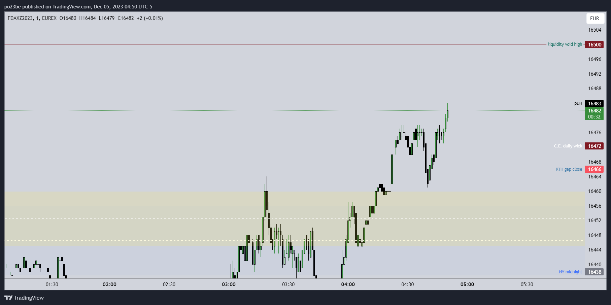Click the 03:00 time axis label
Image resolution: width=611 pixels, height=305 pixels.
229,284
